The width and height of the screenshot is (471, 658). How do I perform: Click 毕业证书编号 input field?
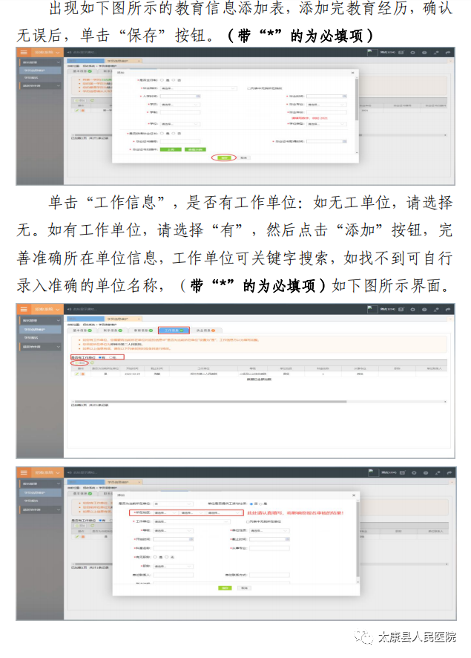(179, 141)
